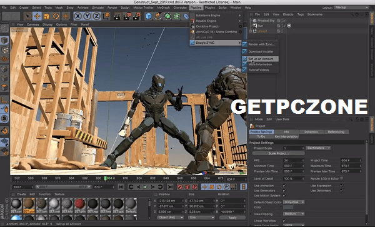Open View Clipping Medium dropdown
This screenshot has height=234, width=375.
(x=294, y=214)
